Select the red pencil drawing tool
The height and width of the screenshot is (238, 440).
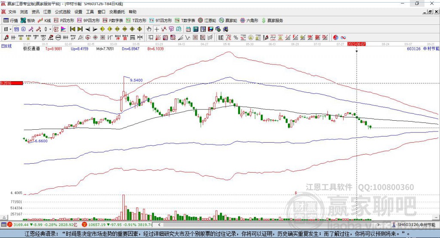(6, 38)
